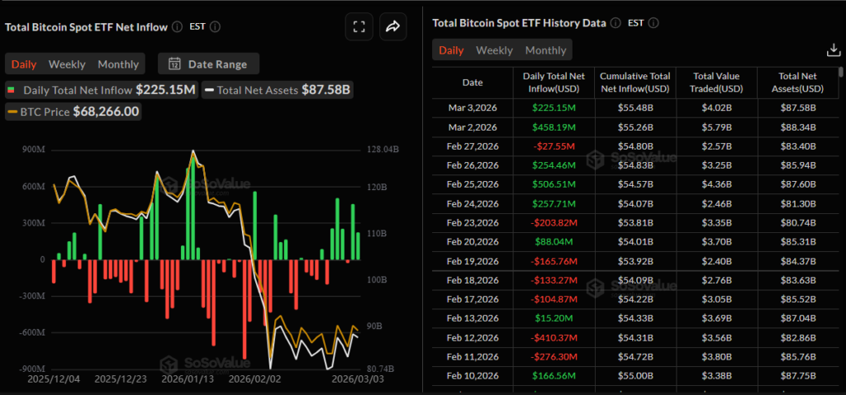Click the table's vertical scrollbar
846x395 pixels.
(842, 165)
